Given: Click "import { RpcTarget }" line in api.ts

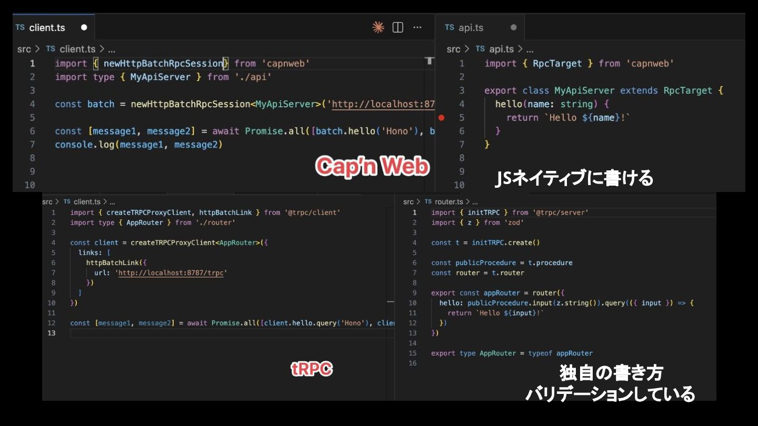Looking at the screenshot, I should pyautogui.click(x=579, y=64).
